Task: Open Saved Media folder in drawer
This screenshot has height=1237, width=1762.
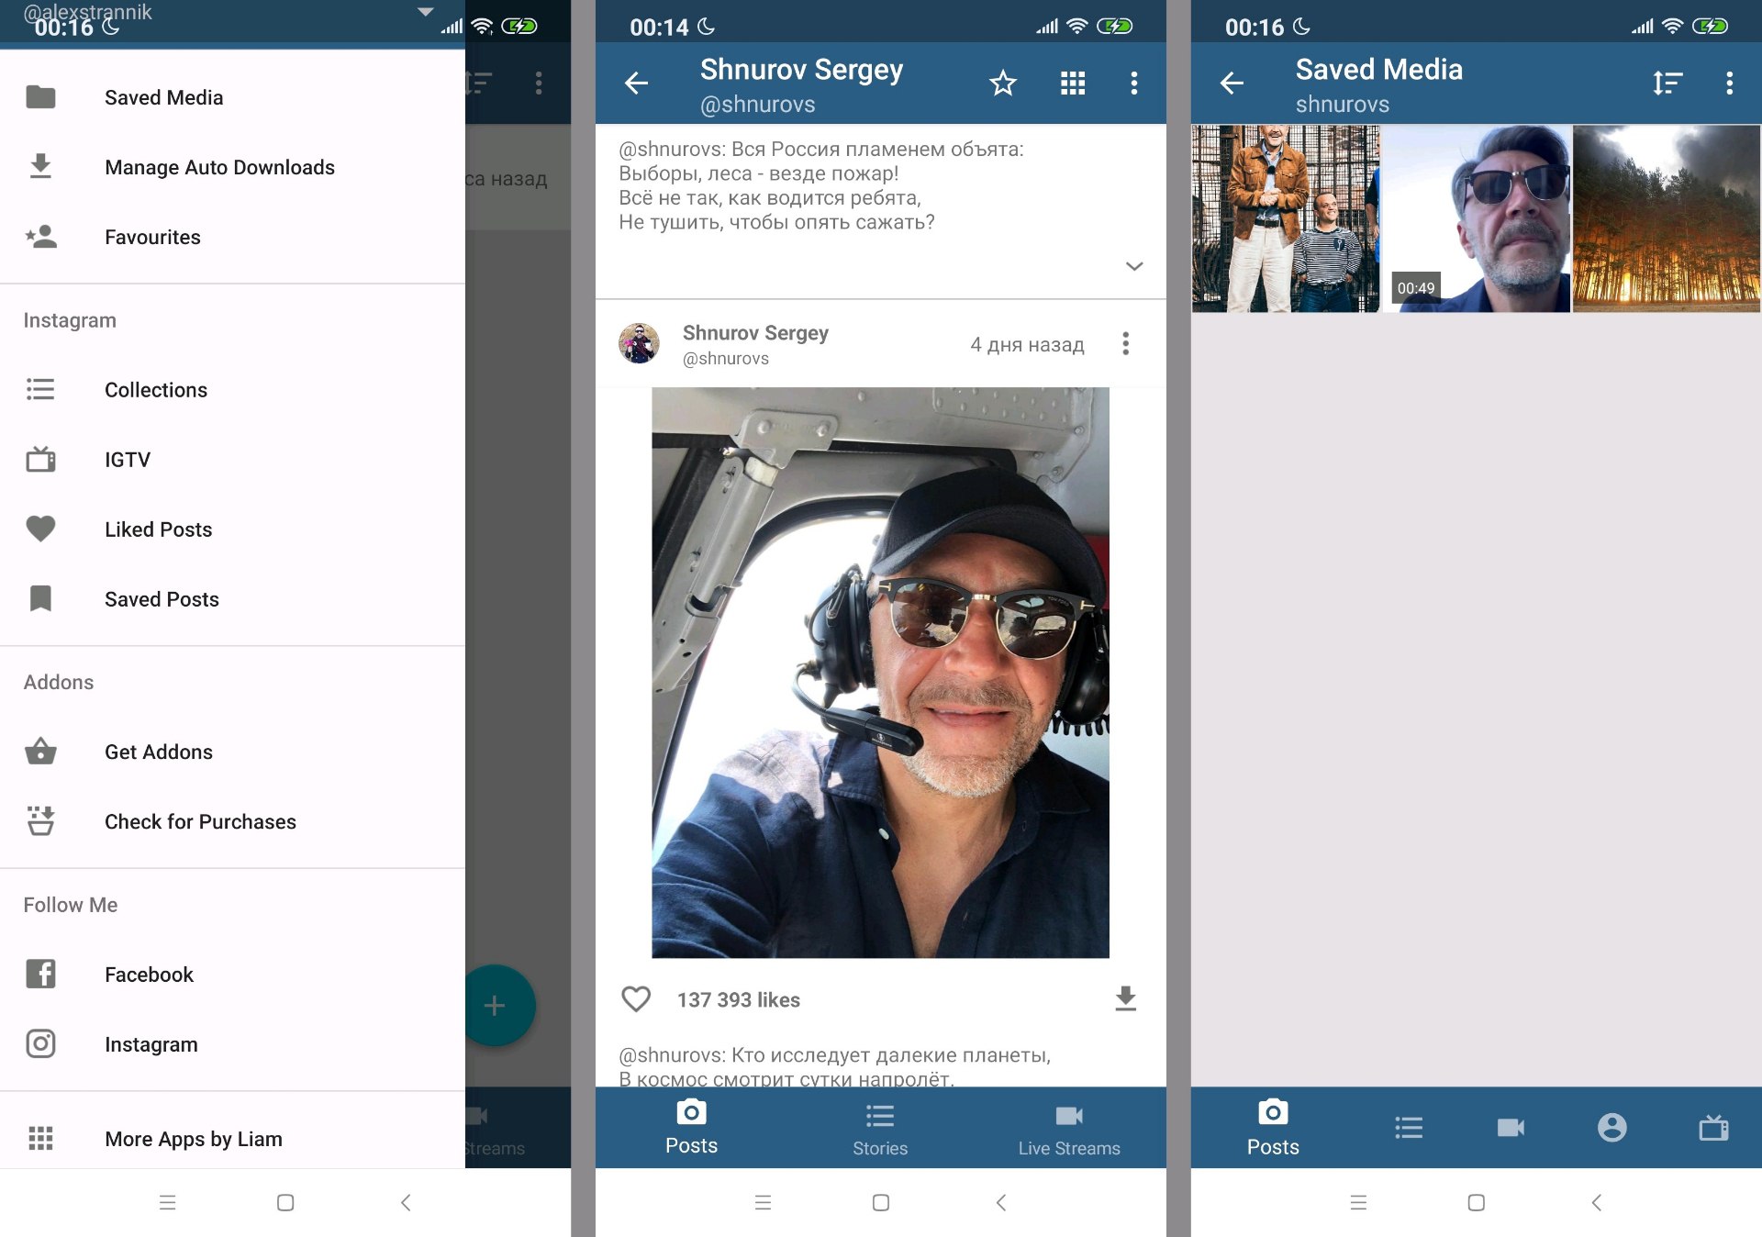Action: [x=232, y=97]
